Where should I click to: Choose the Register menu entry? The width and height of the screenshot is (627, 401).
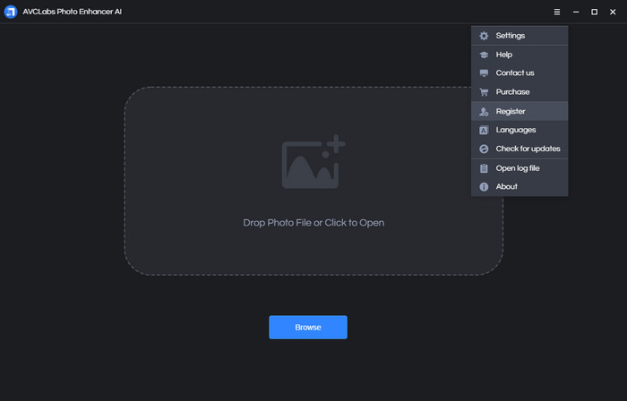tap(520, 111)
